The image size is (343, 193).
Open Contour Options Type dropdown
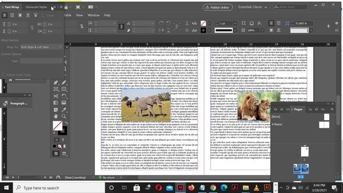coord(41,61)
